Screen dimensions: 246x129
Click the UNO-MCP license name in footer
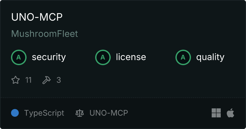[x=109, y=113]
